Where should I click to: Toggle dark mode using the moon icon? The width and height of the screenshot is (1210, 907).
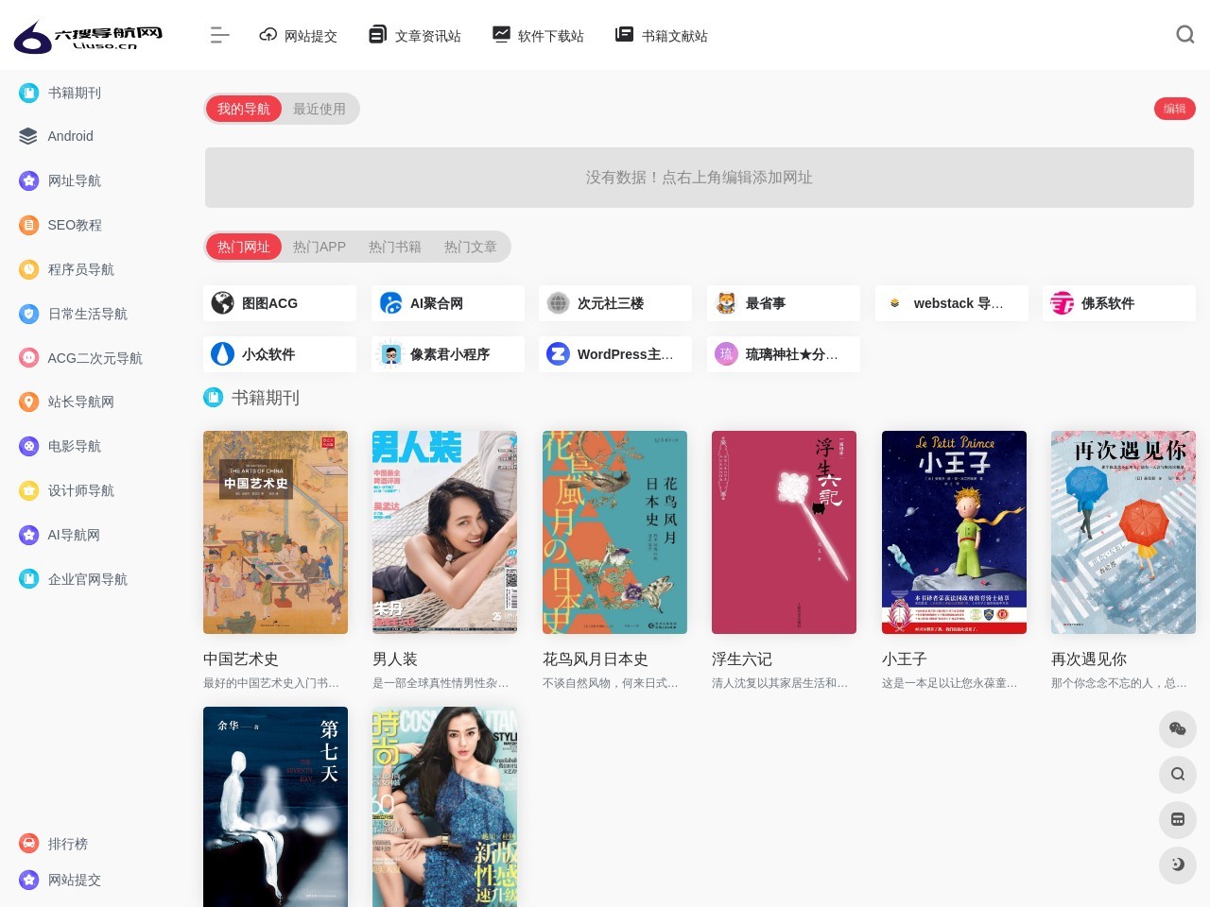tap(1177, 864)
